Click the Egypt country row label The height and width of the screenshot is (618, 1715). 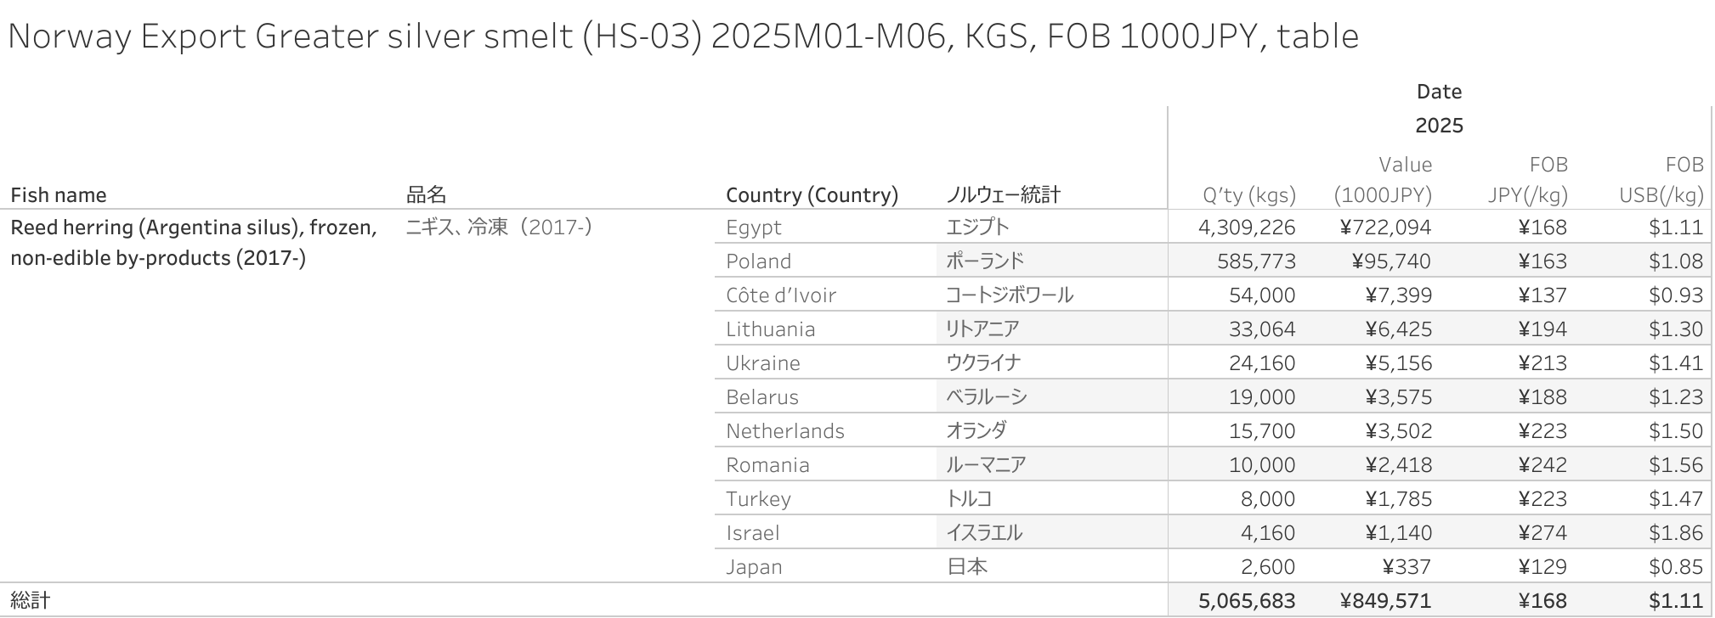(x=754, y=228)
